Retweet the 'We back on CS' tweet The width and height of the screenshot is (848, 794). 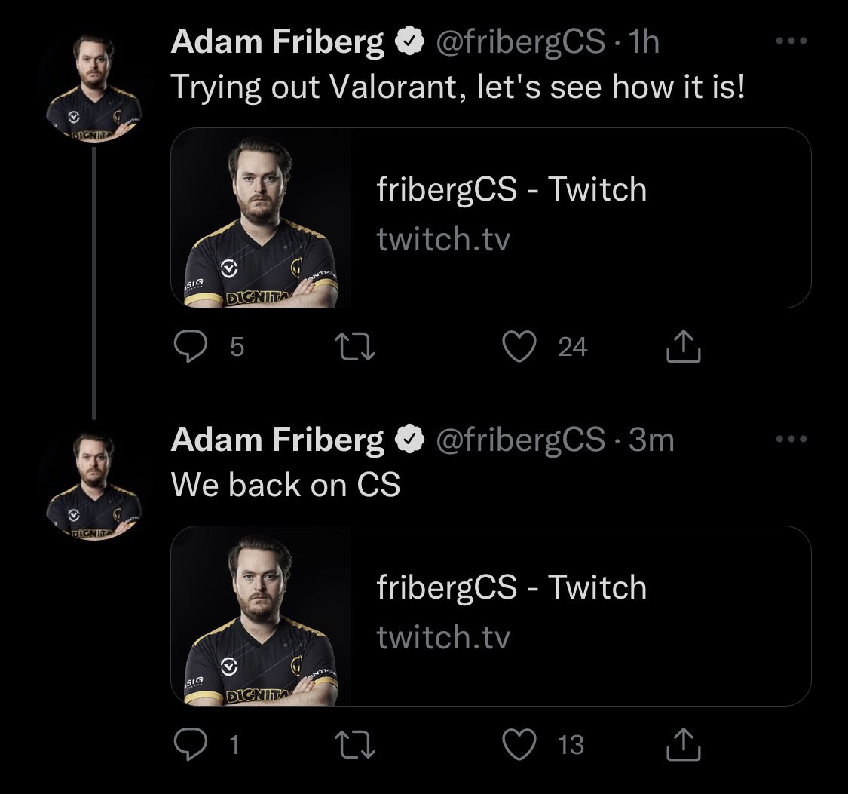(355, 745)
